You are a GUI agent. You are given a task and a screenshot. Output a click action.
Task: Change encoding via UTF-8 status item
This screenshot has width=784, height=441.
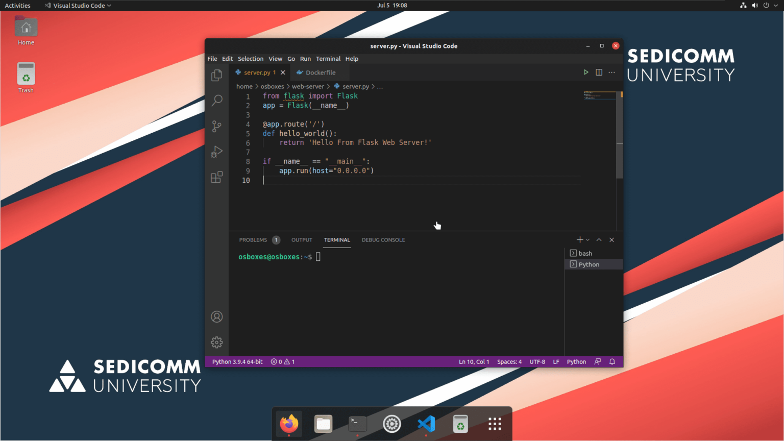537,361
